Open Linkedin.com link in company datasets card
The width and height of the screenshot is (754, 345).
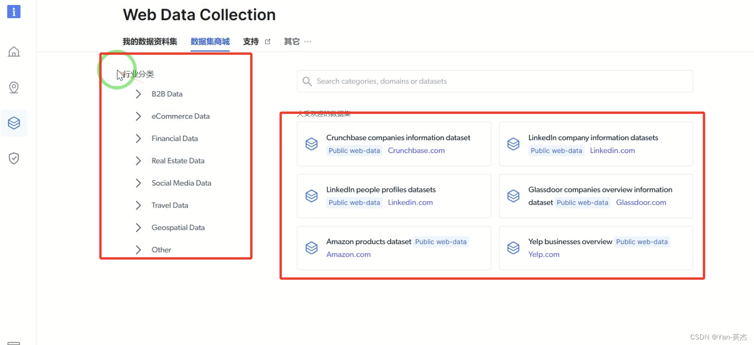[612, 151]
